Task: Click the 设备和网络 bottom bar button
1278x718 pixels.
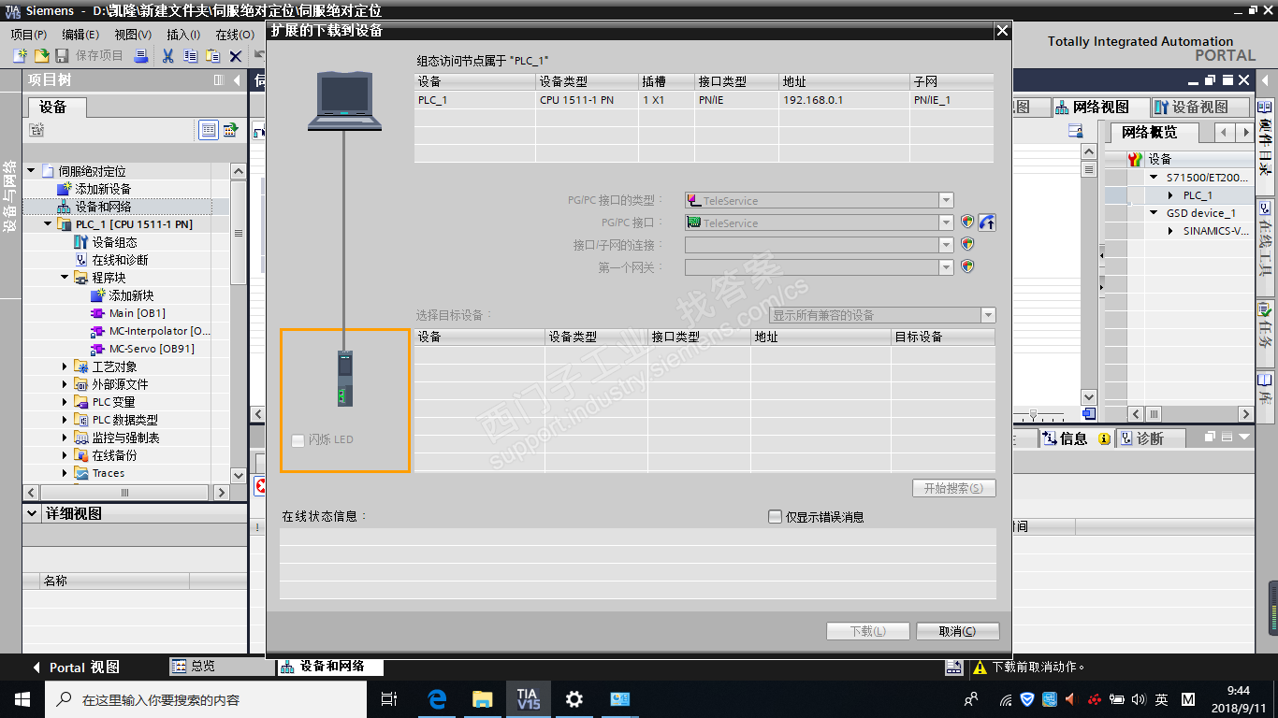Action: [330, 667]
